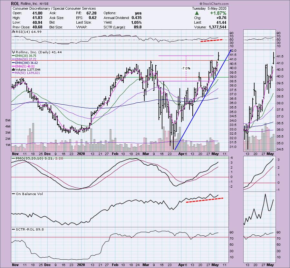Click the P/E value 67.28
This screenshot has width=290, height=268.
92,13
